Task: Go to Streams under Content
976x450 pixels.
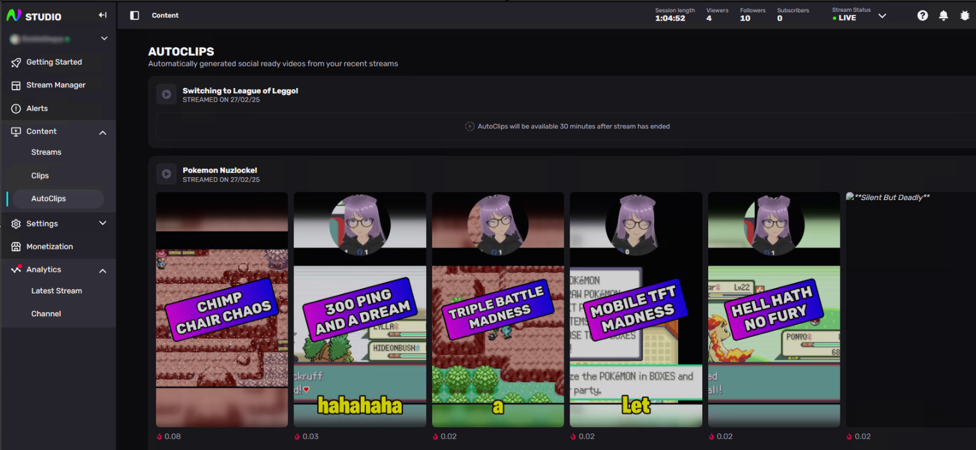Action: click(46, 153)
